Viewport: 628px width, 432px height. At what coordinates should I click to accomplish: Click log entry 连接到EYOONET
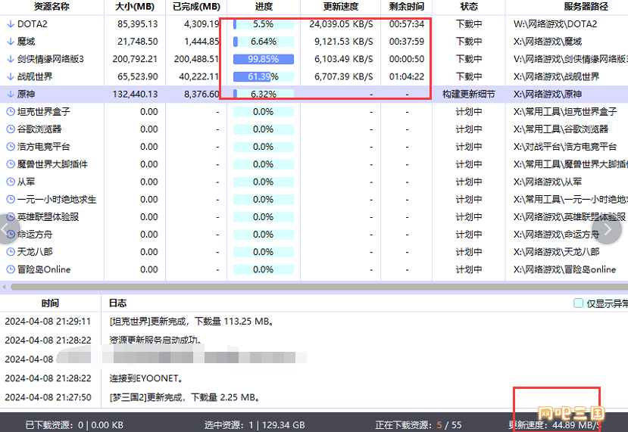point(146,378)
